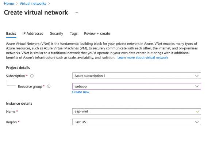Open more options ellipsis beside page title
The width and height of the screenshot is (219, 150).
click(x=76, y=12)
